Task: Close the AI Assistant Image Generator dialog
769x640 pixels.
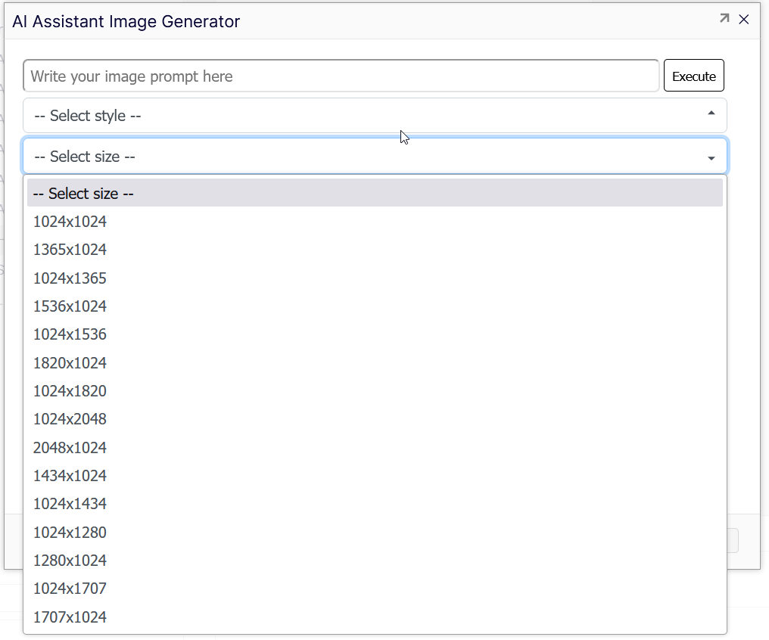Action: (x=744, y=19)
